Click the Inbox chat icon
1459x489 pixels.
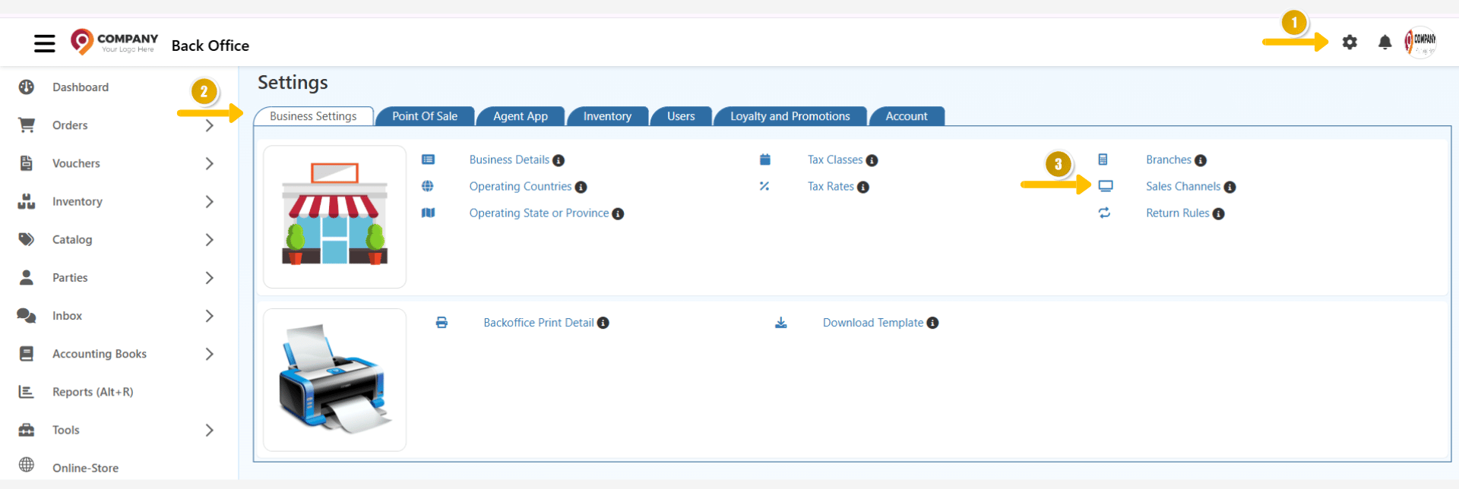[27, 316]
